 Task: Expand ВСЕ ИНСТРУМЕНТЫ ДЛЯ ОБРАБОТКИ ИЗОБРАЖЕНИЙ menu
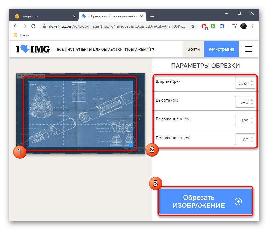(106, 49)
